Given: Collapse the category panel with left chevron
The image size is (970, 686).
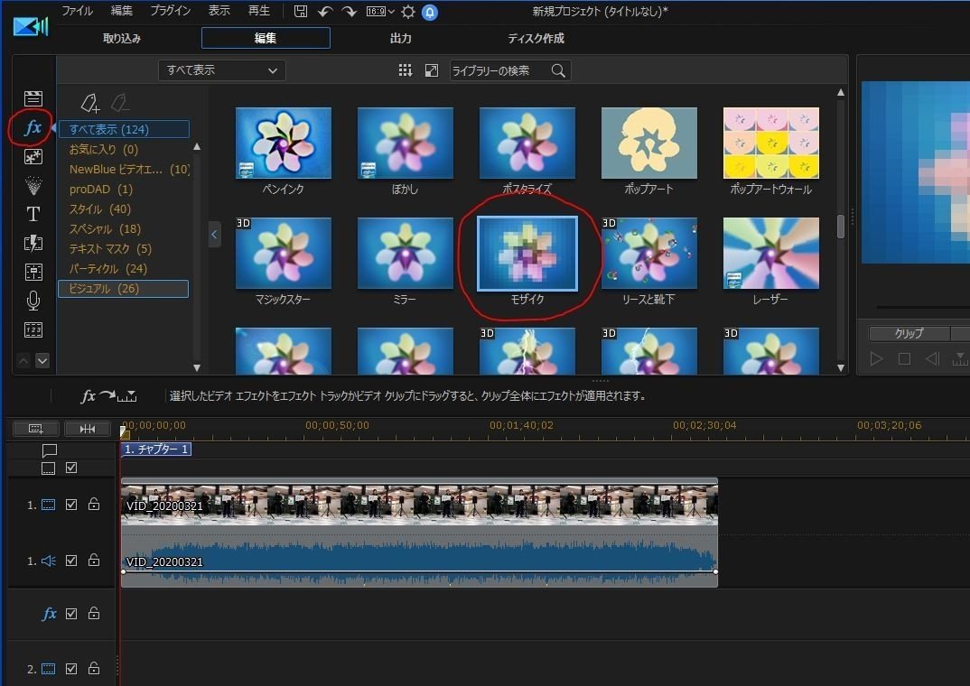Looking at the screenshot, I should tap(214, 235).
